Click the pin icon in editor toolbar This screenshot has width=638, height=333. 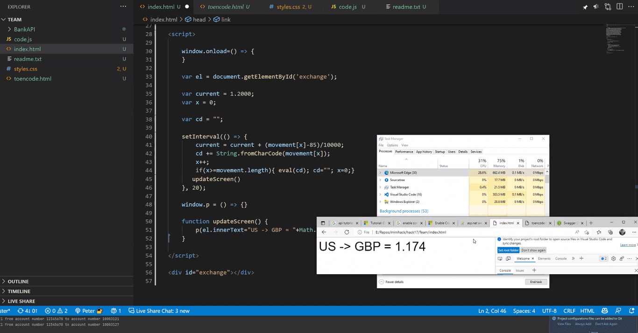pos(585,7)
